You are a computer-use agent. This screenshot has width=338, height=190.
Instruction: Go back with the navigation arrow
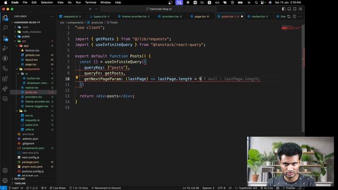[90, 9]
